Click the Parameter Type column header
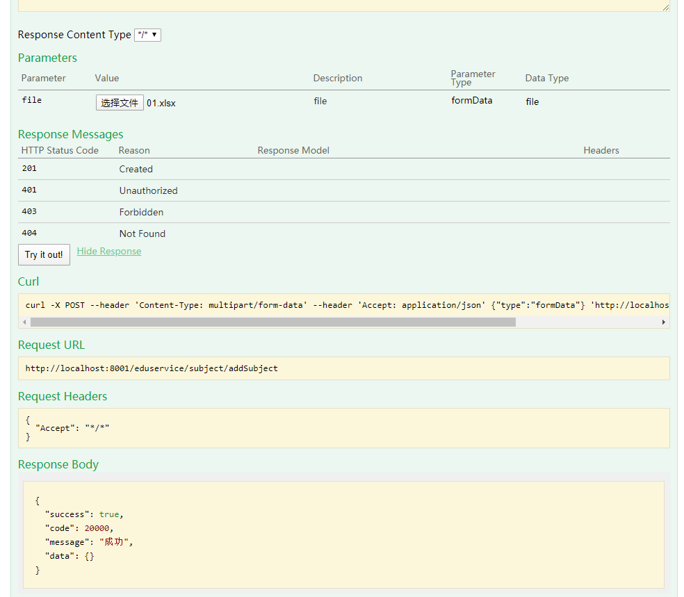The width and height of the screenshot is (684, 597). tap(473, 78)
